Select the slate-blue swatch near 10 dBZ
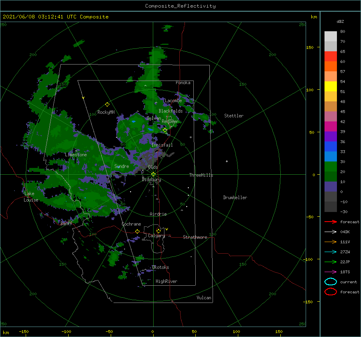This screenshot has width=361, height=337. pos(331,187)
